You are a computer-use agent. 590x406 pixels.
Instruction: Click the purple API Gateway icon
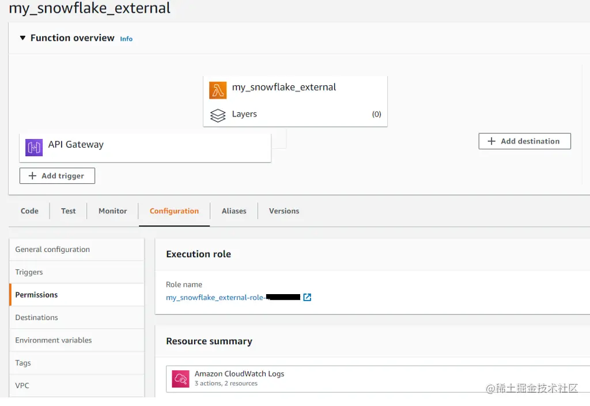click(34, 147)
